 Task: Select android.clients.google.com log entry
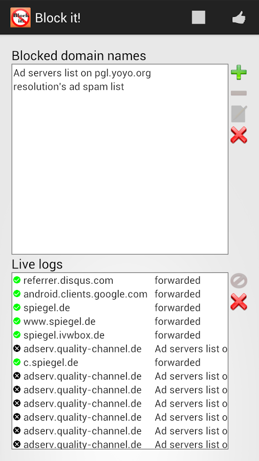[120, 294]
